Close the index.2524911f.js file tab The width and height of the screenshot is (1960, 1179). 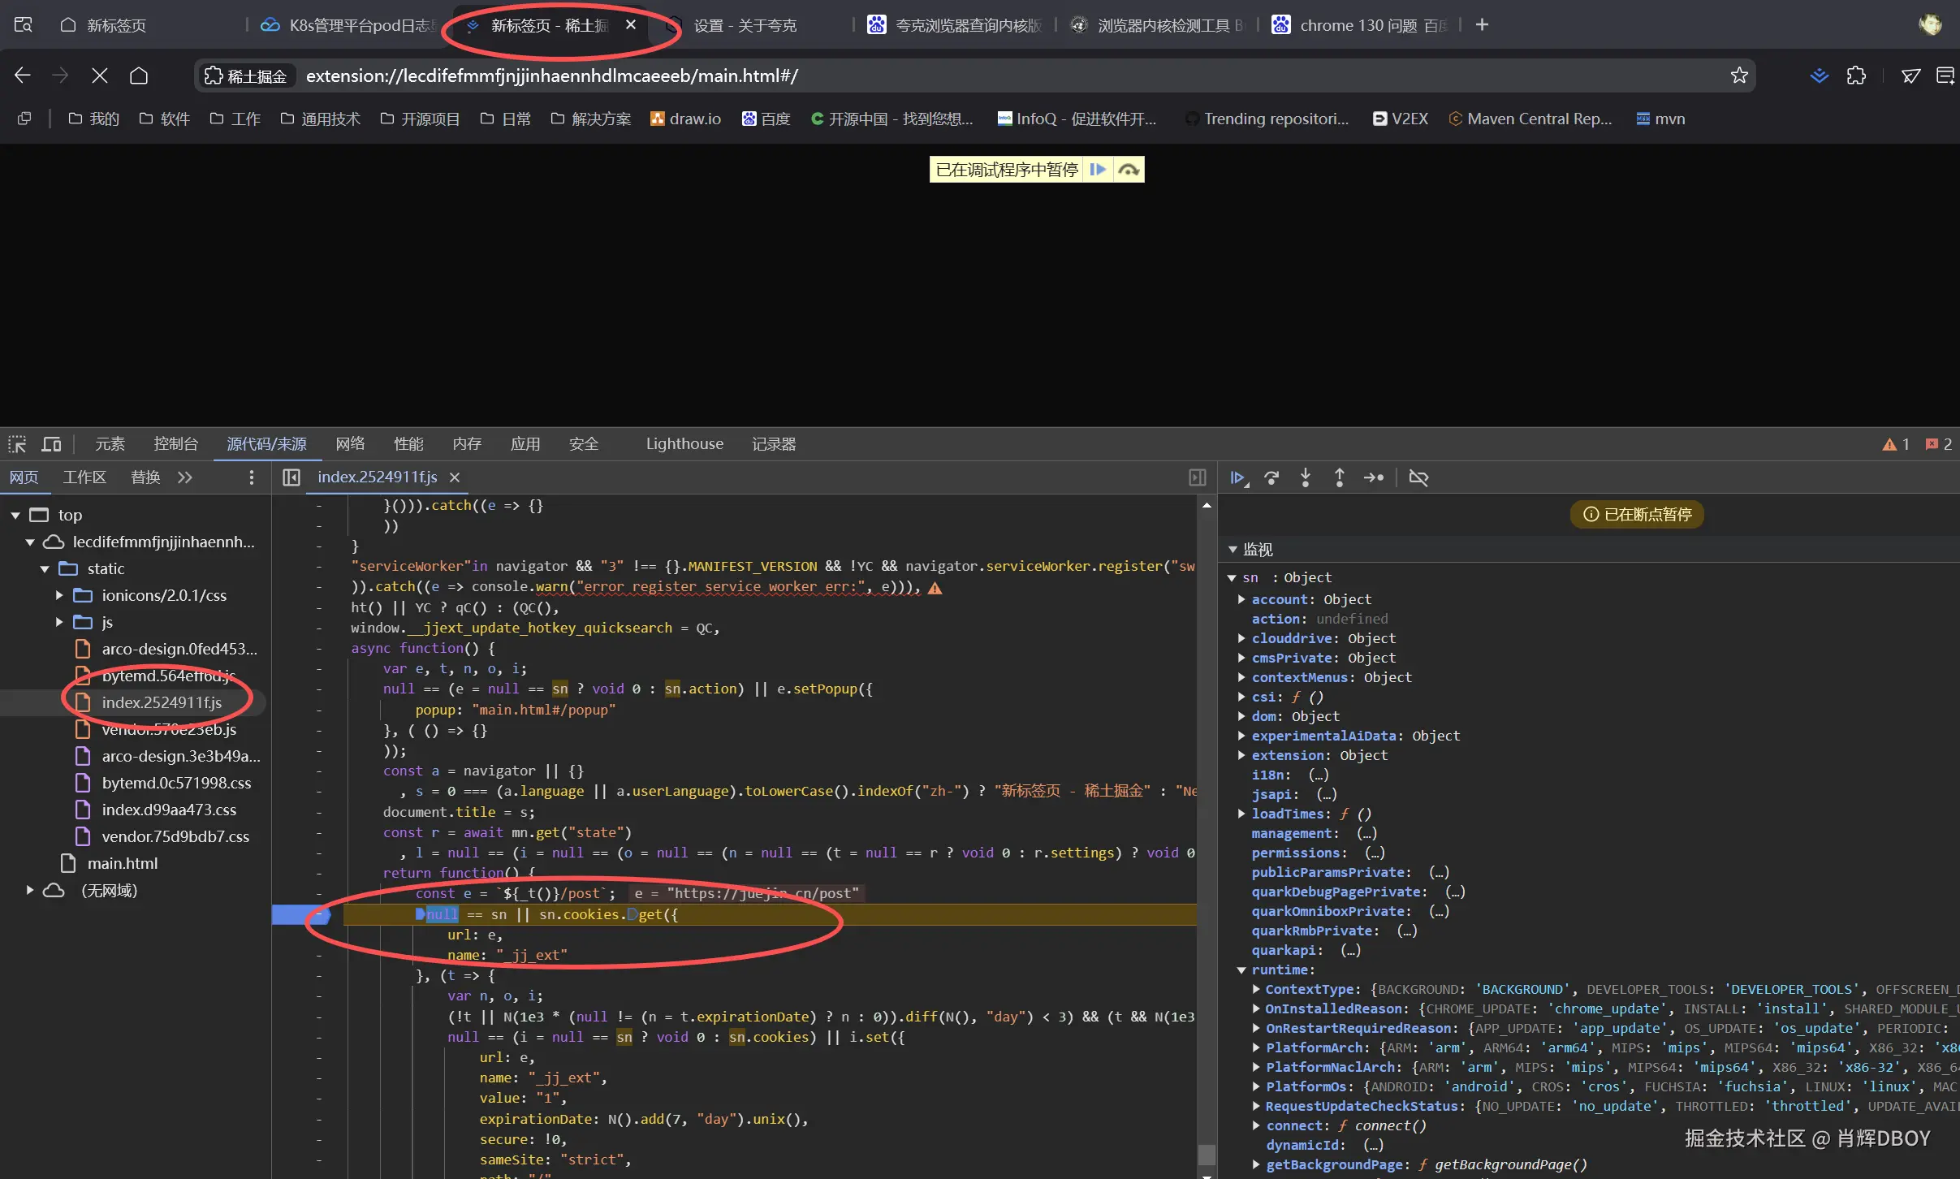[x=455, y=477]
